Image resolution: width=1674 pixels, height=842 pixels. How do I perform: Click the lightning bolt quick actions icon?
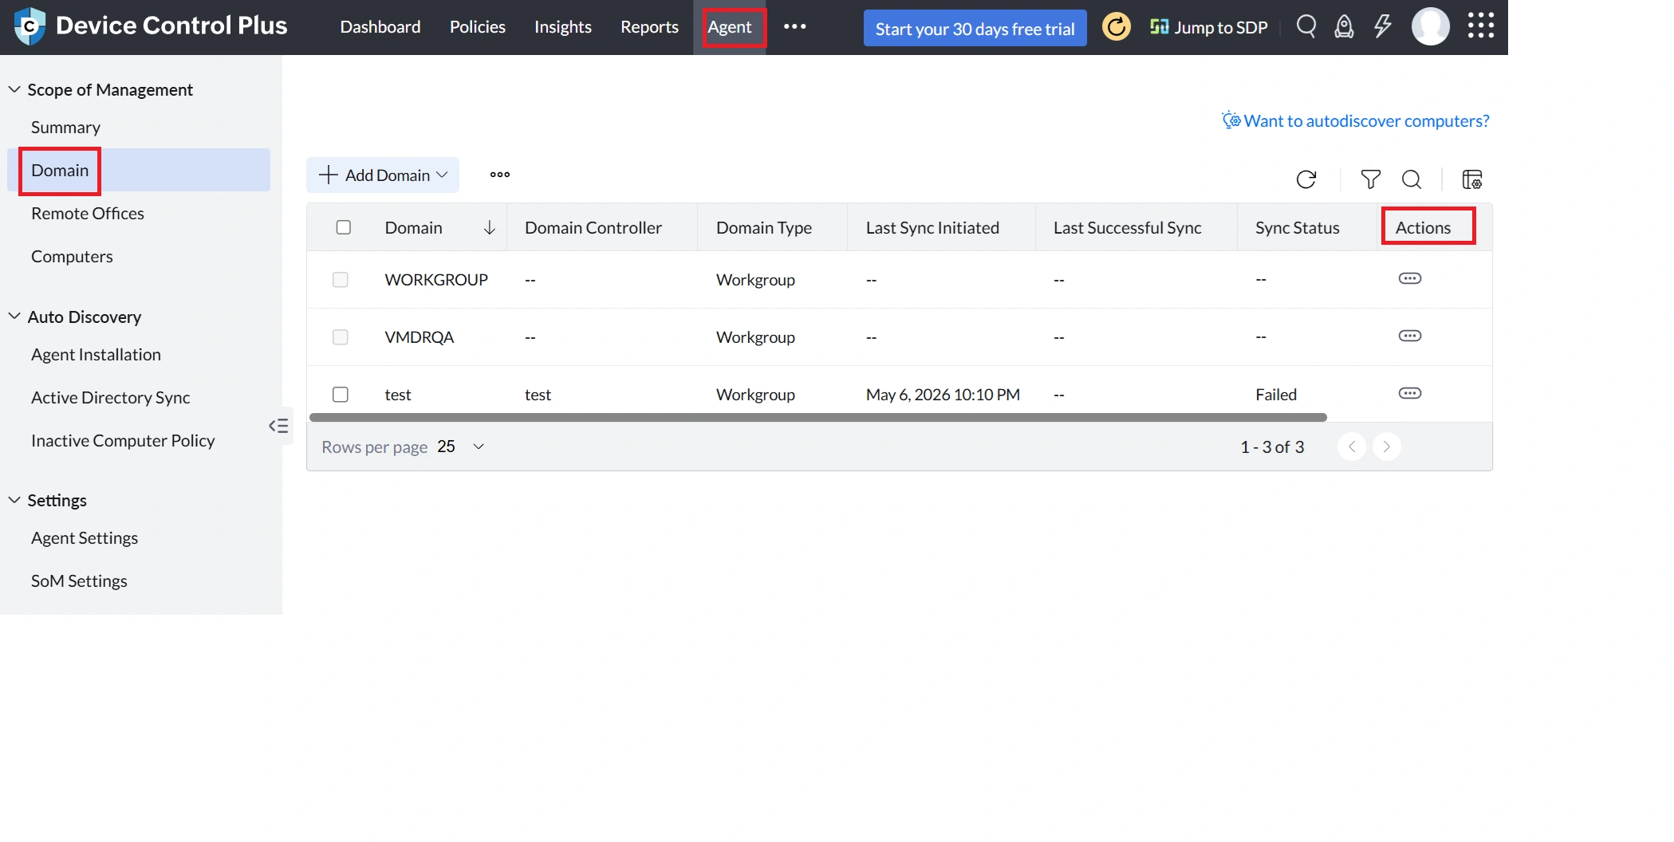(1382, 26)
